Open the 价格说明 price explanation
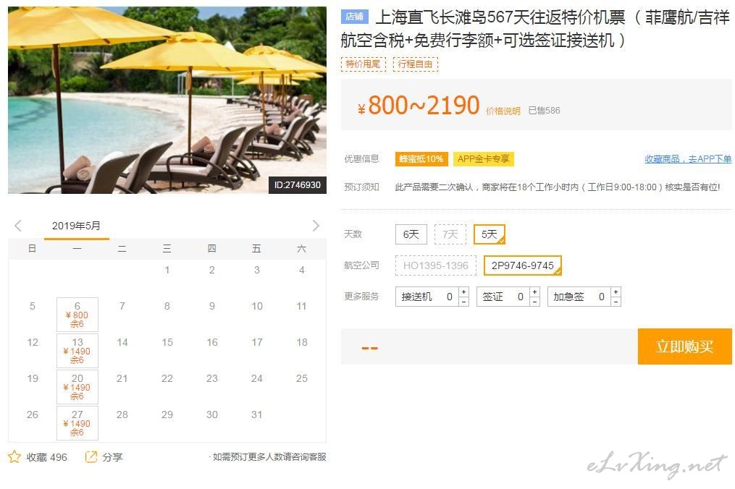 503,111
